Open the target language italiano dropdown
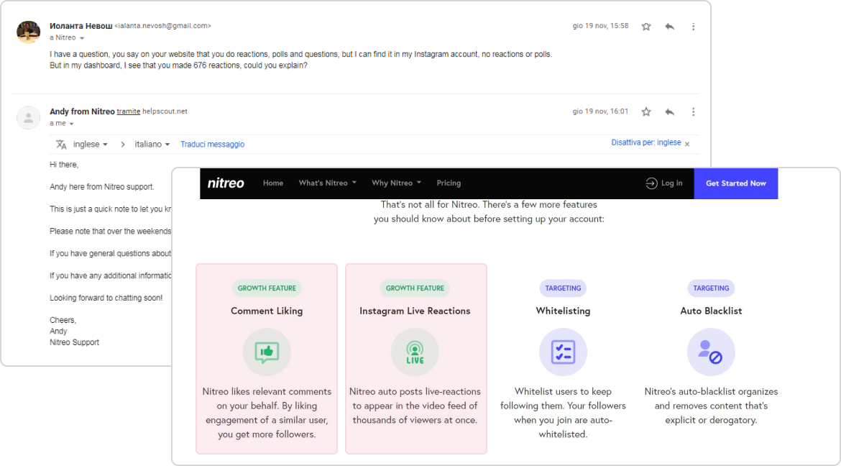The width and height of the screenshot is (841, 466). pyautogui.click(x=152, y=145)
